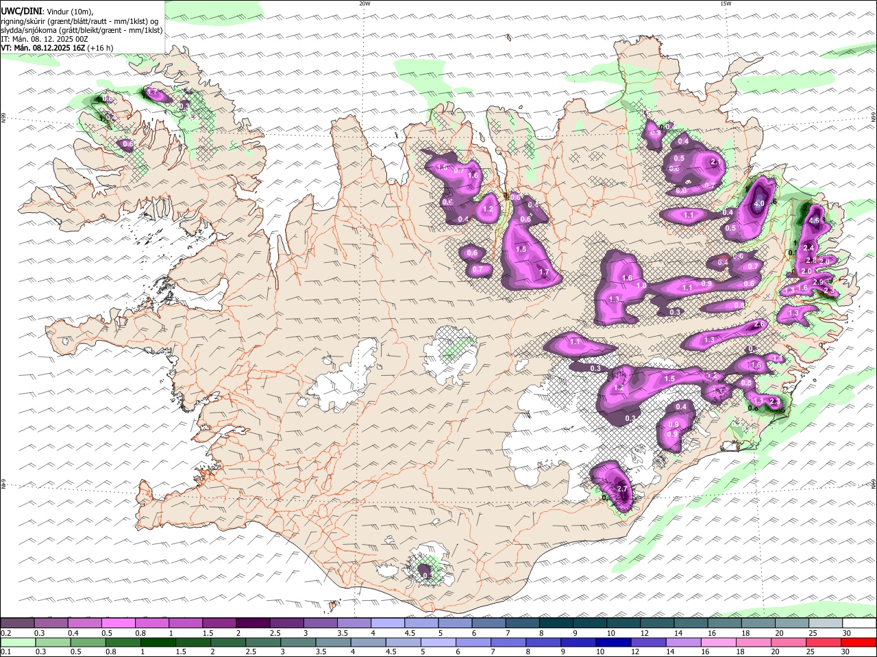This screenshot has height=657, width=877.
Task: Pick the dark purple snow-scale swatch starting at 2
Action: pos(253,623)
